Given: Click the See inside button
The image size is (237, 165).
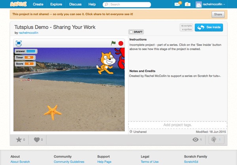Looking at the screenshot, I should (209, 27).
